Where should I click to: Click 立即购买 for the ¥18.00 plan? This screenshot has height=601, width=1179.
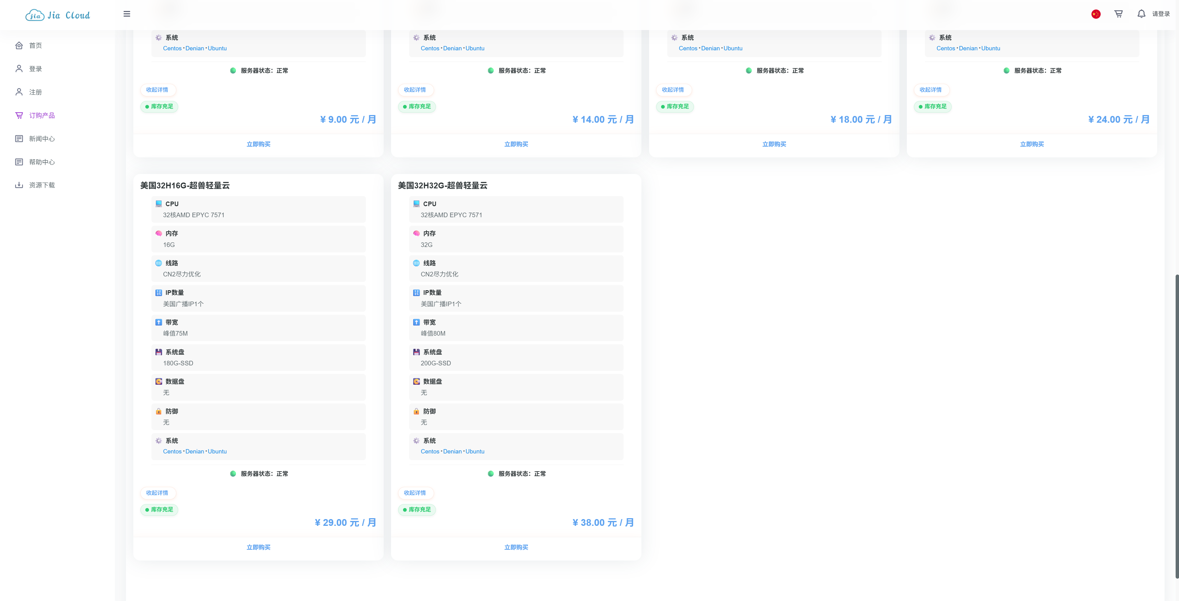click(774, 144)
